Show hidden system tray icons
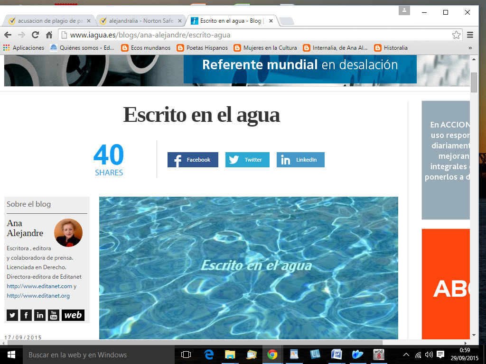The image size is (486, 364). click(406, 355)
